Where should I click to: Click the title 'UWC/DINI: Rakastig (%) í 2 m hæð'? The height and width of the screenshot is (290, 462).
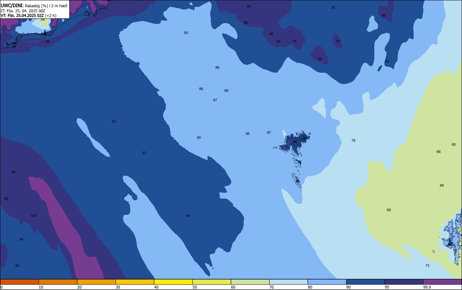(x=34, y=5)
